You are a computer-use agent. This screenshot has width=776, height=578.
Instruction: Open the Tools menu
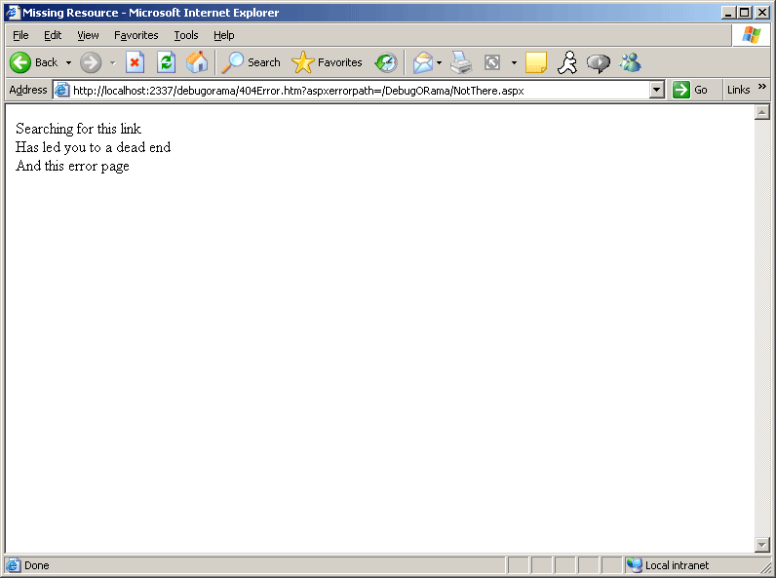tap(185, 35)
